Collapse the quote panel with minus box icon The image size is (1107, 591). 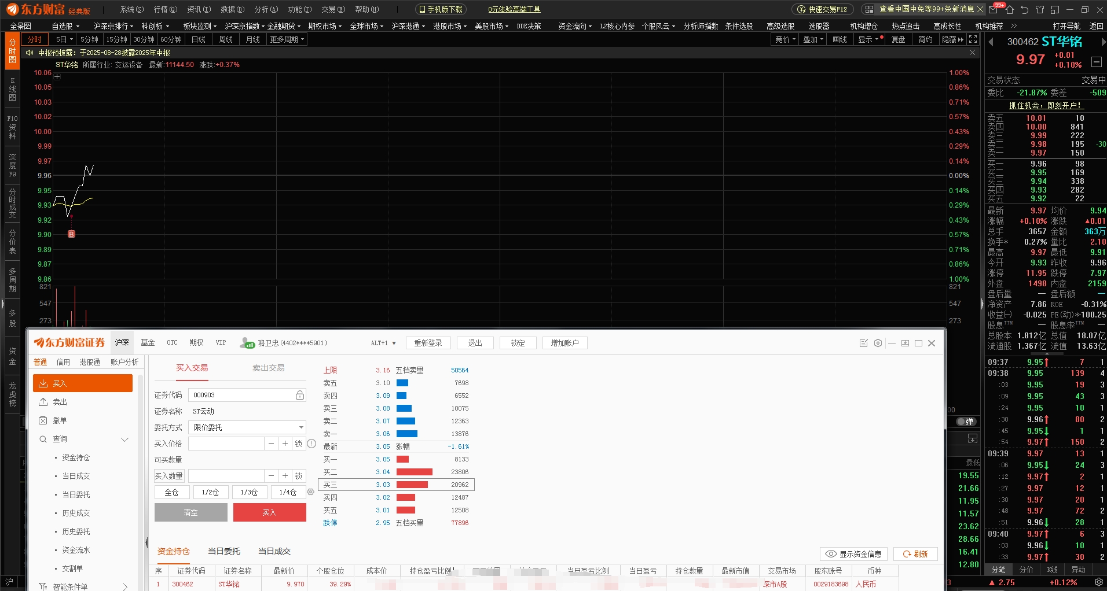click(1097, 62)
